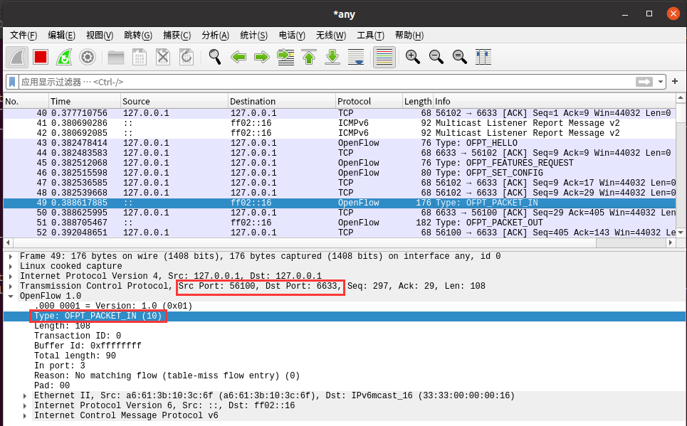Sort by the Destination column header
The width and height of the screenshot is (687, 426).
282,101
